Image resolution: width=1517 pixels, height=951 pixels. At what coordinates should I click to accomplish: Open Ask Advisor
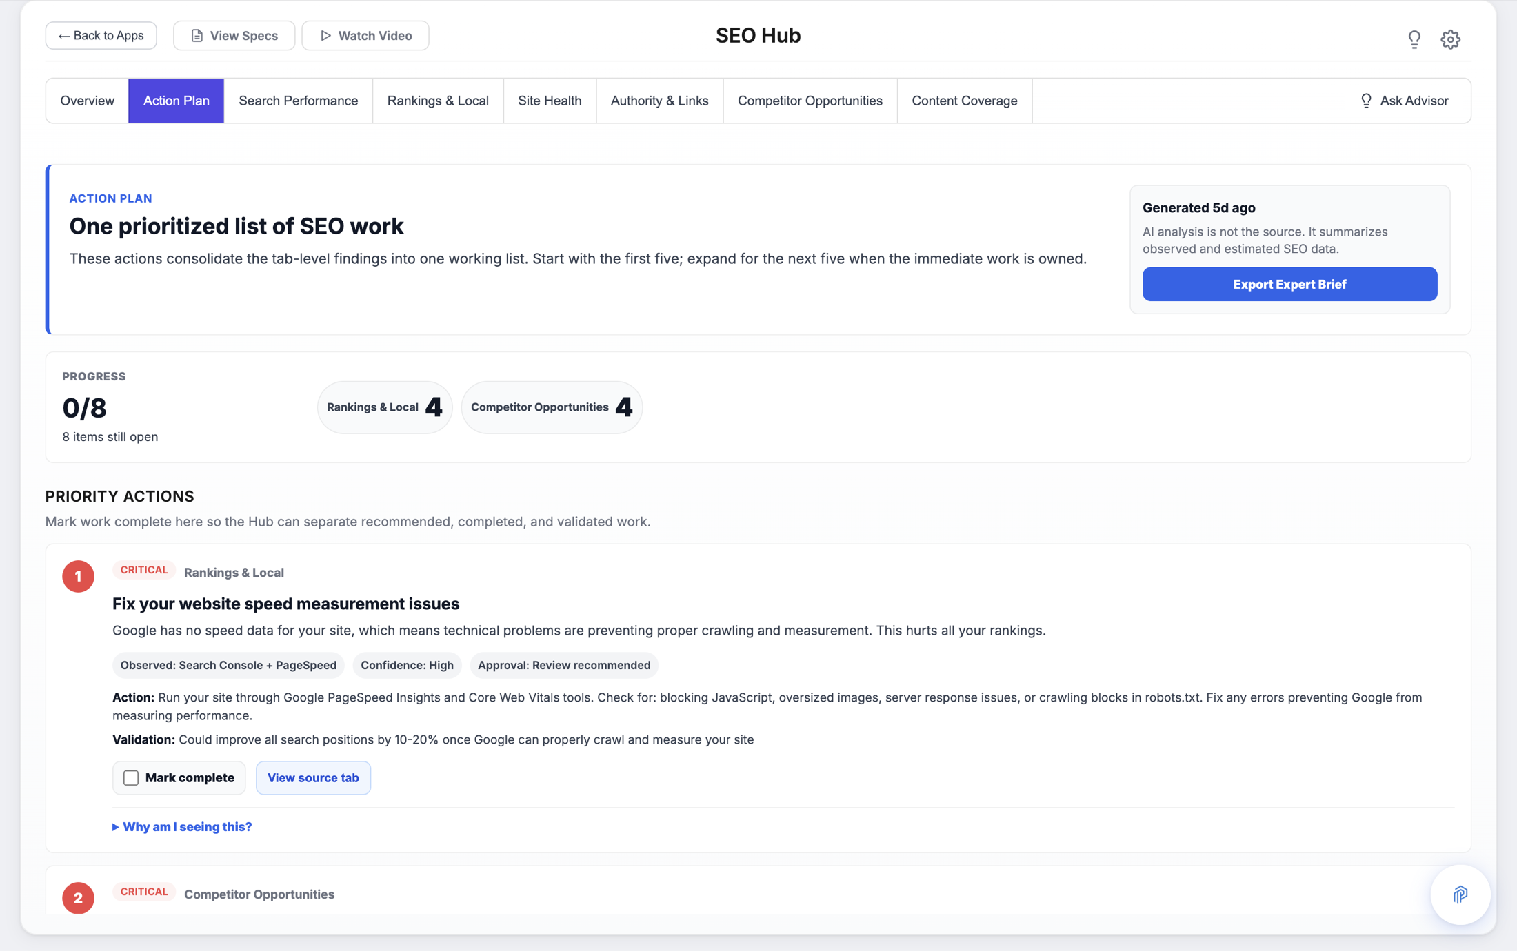[x=1404, y=101]
